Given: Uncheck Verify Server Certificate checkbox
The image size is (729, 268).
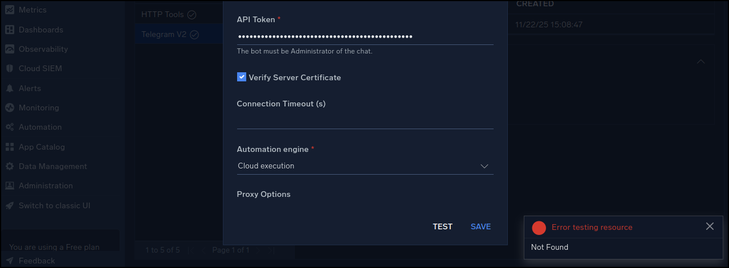Looking at the screenshot, I should (242, 77).
